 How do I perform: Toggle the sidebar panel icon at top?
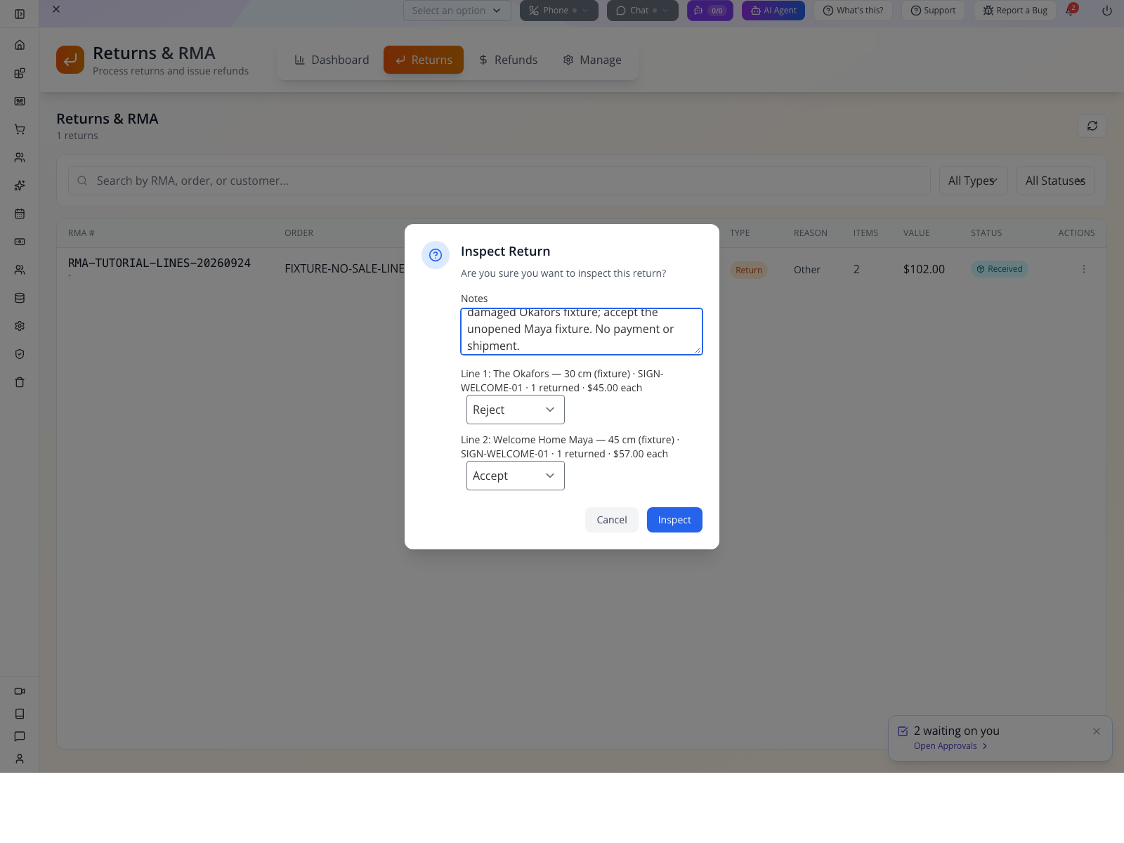point(20,14)
